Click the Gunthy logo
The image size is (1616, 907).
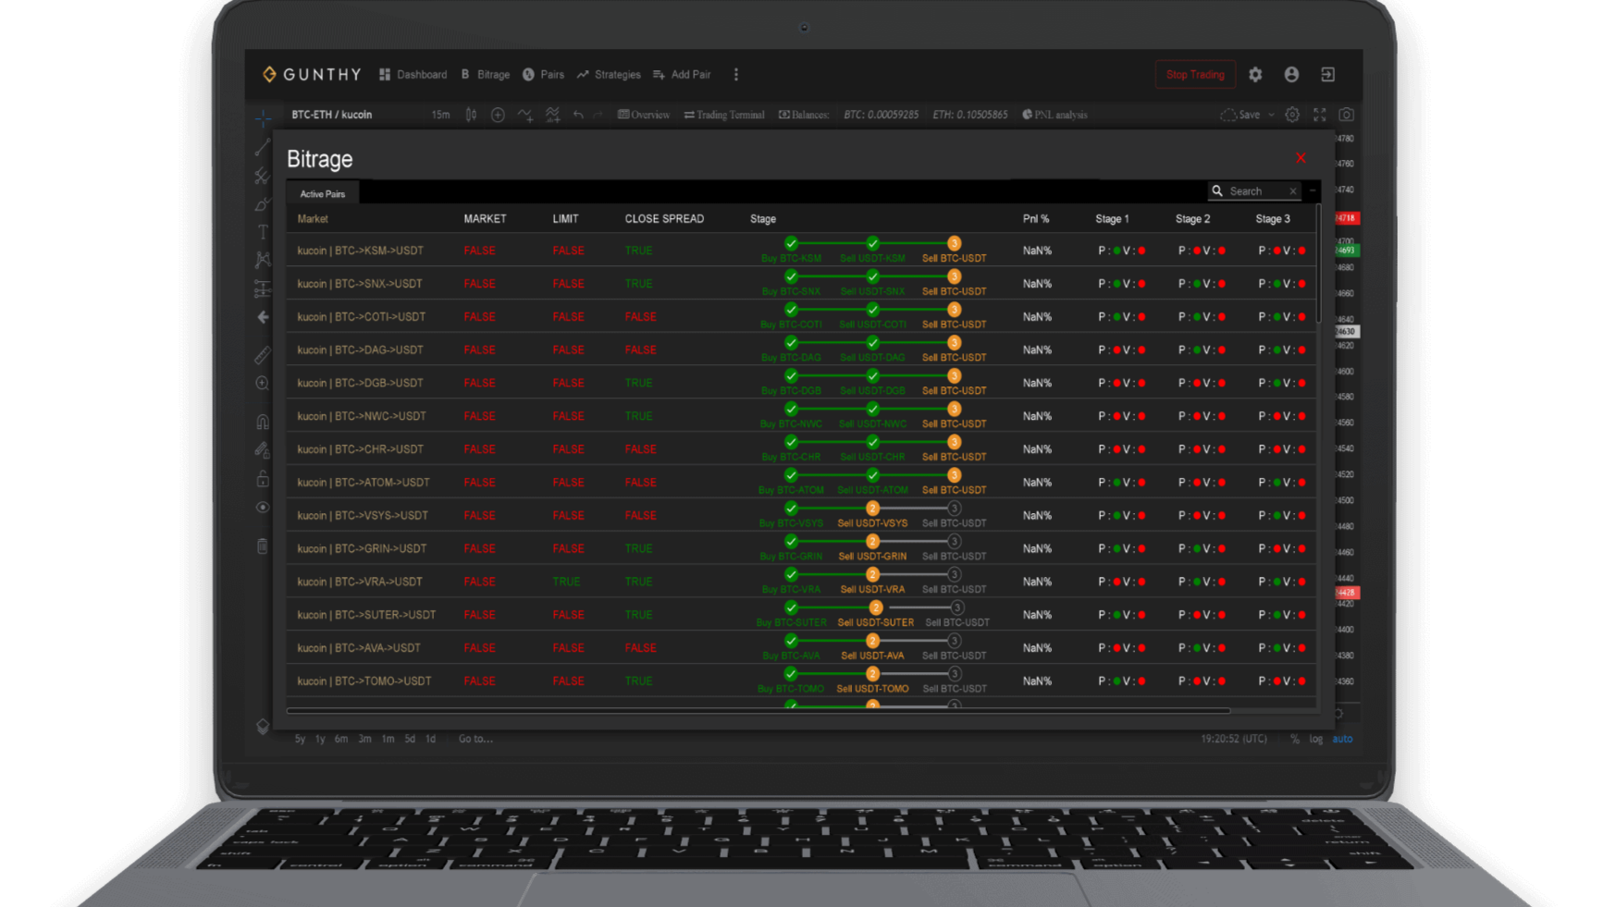312,75
